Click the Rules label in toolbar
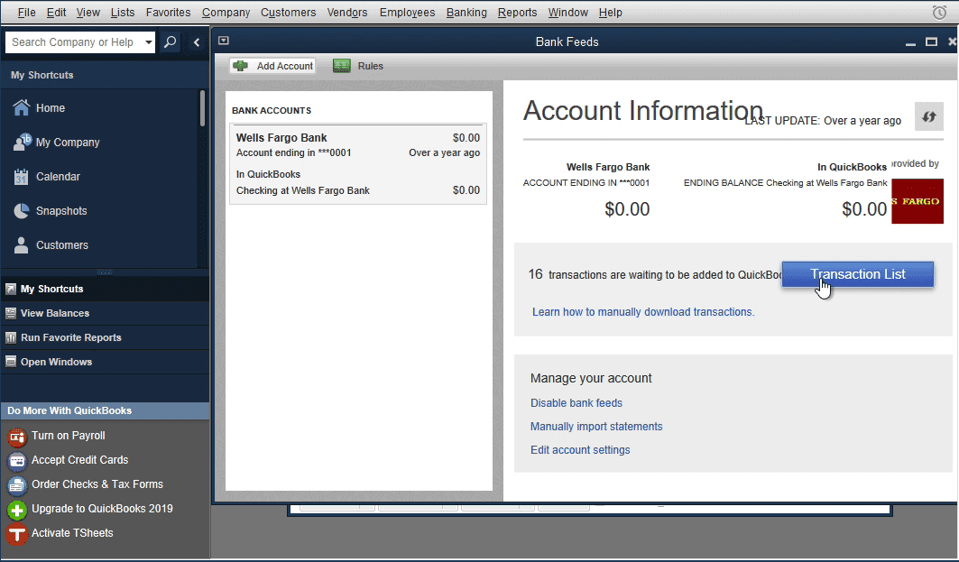 tap(371, 66)
